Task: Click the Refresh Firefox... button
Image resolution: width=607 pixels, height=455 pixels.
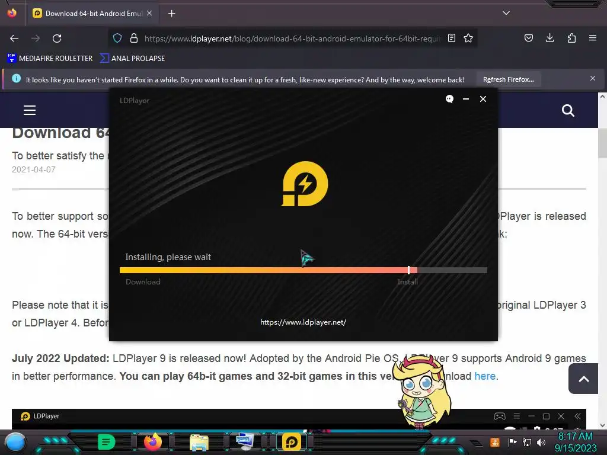Action: coord(508,79)
